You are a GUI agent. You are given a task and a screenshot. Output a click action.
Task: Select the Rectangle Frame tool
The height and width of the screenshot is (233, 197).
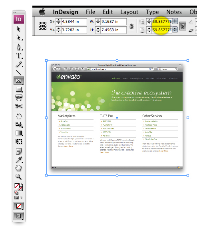click(x=19, y=81)
